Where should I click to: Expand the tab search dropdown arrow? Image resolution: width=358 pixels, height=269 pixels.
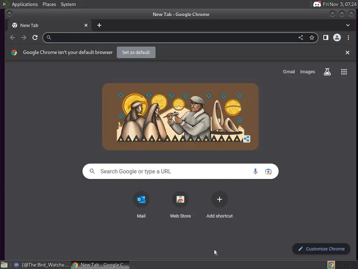click(348, 25)
